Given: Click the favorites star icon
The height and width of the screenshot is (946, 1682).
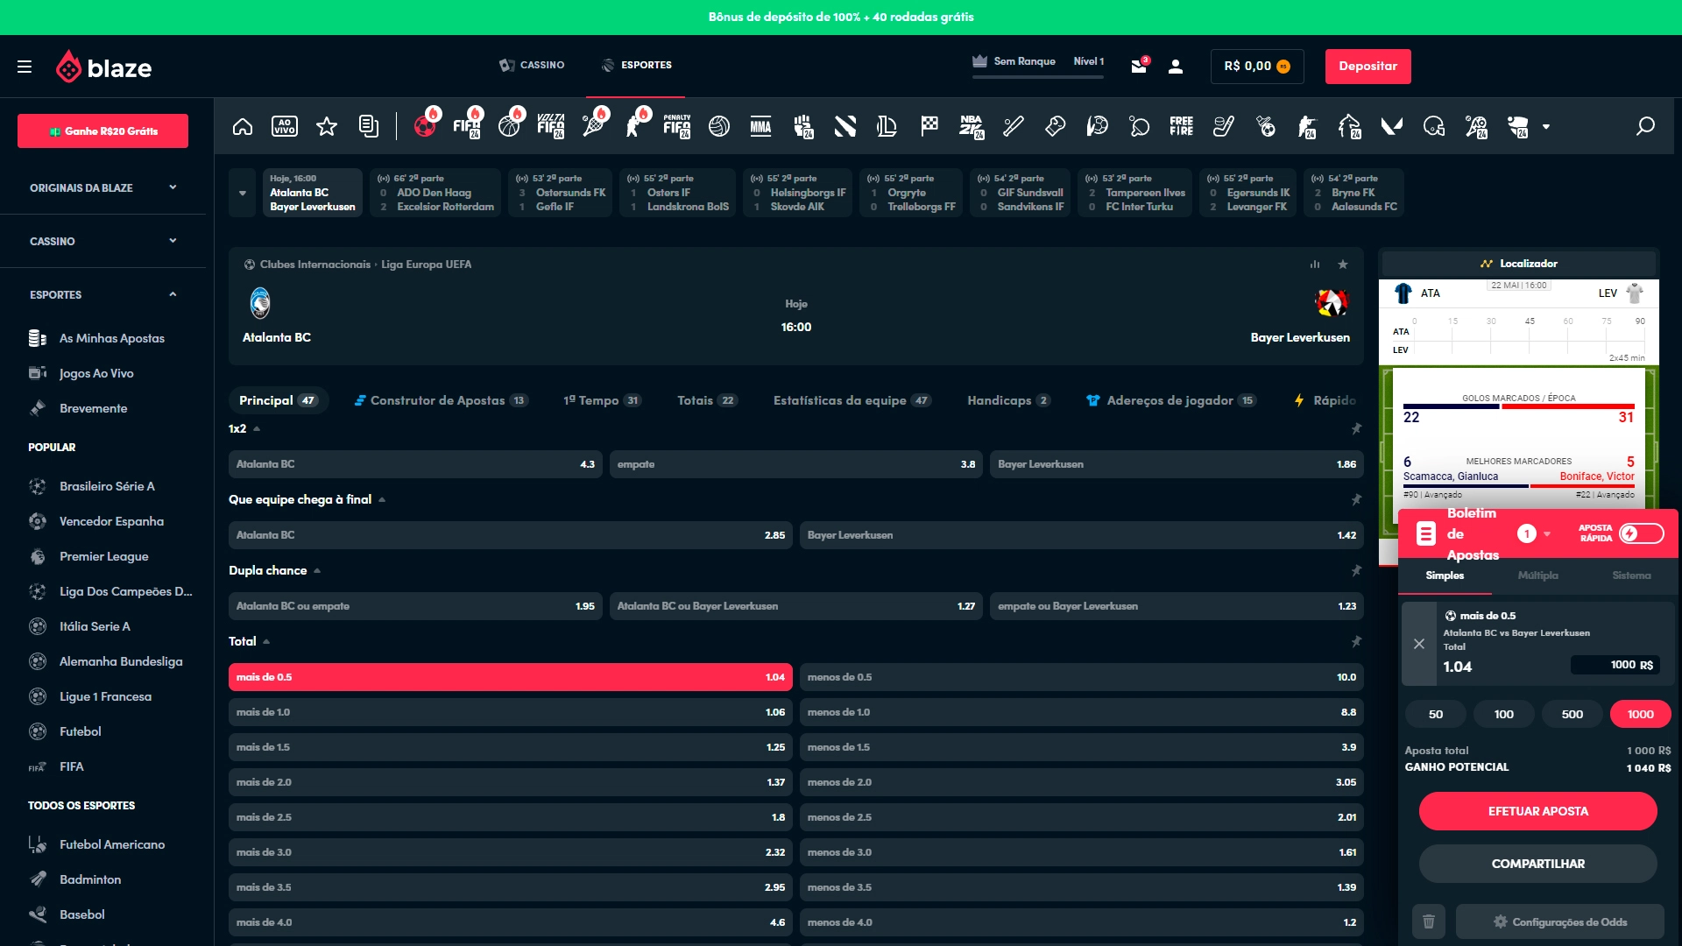Looking at the screenshot, I should (325, 126).
